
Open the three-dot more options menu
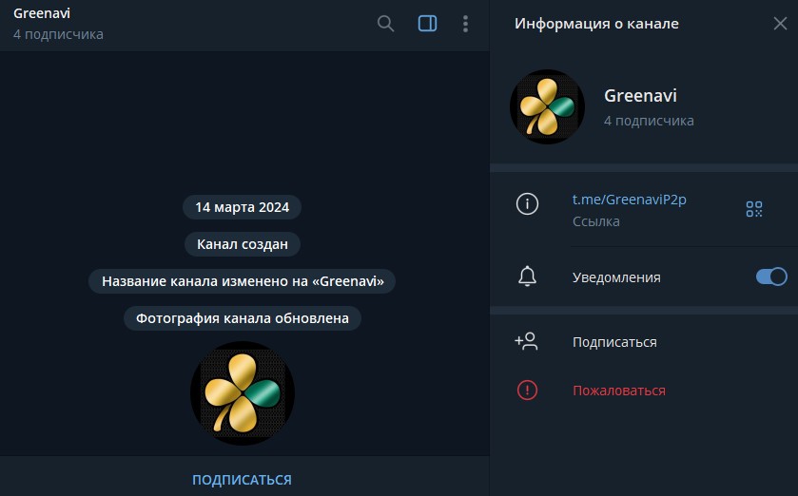(x=465, y=24)
